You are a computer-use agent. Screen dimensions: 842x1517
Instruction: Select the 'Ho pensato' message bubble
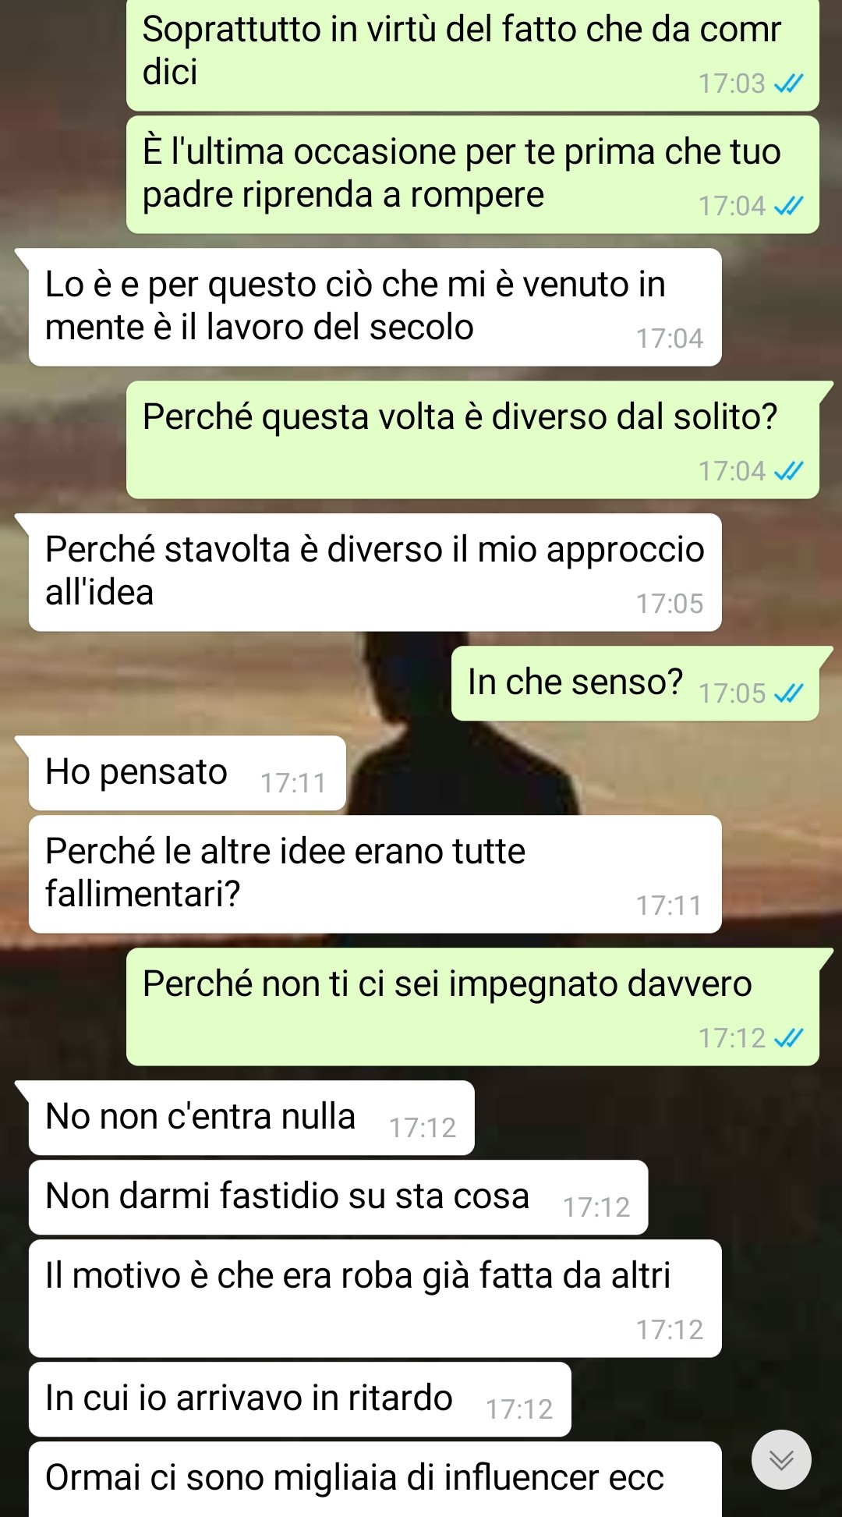click(x=187, y=773)
